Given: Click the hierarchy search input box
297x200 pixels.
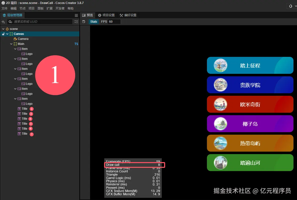Looking at the screenshot, I should 42,22.
